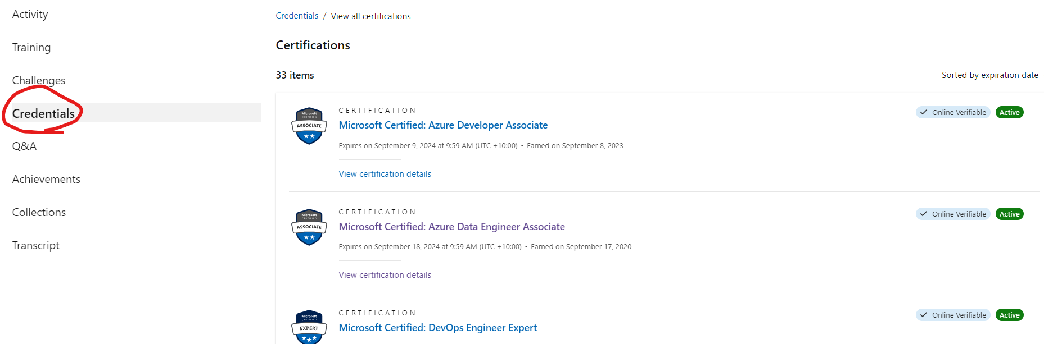This screenshot has height=344, width=1044.
Task: Click Active badge on Azure Data Engineer Associate
Action: tap(1009, 214)
